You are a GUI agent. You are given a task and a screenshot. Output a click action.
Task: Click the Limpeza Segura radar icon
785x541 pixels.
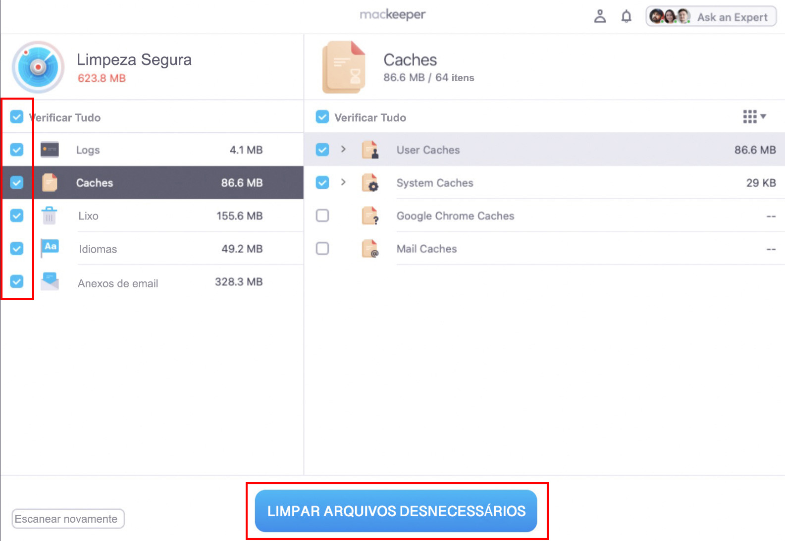point(38,67)
